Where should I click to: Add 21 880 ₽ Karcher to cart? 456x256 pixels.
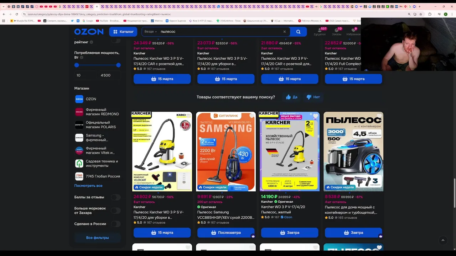pos(290,79)
